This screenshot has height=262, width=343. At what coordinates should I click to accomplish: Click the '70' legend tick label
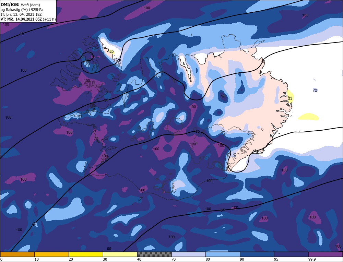point(174,259)
